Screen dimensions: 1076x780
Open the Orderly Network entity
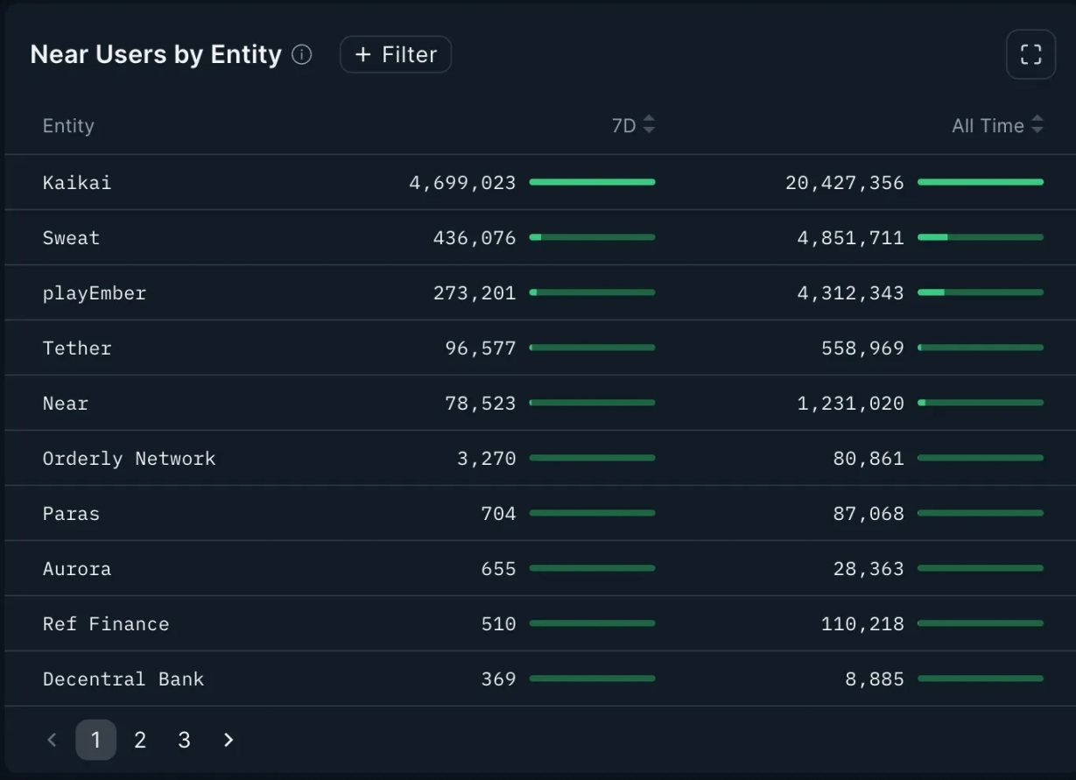(129, 458)
